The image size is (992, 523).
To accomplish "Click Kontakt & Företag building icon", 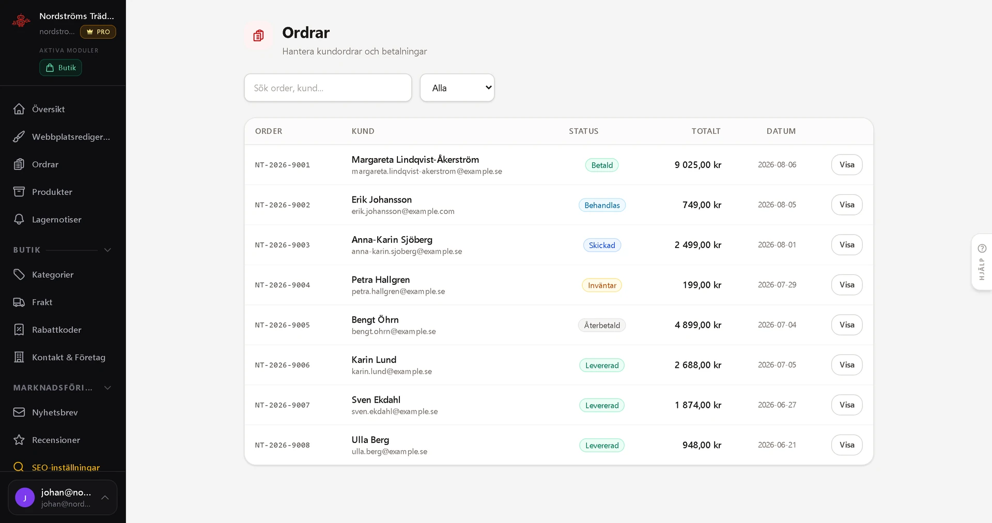I will click(19, 357).
